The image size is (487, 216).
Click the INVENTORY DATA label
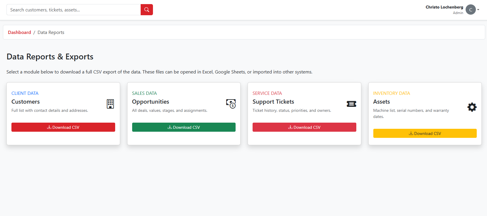pyautogui.click(x=391, y=93)
